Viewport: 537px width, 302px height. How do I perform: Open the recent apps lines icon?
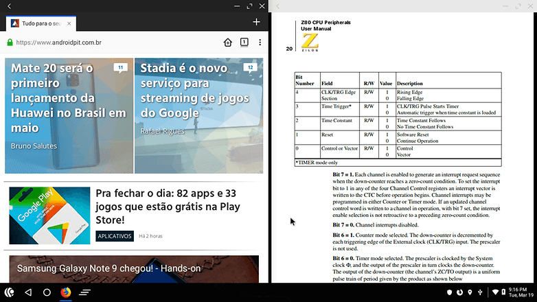[x=84, y=292]
